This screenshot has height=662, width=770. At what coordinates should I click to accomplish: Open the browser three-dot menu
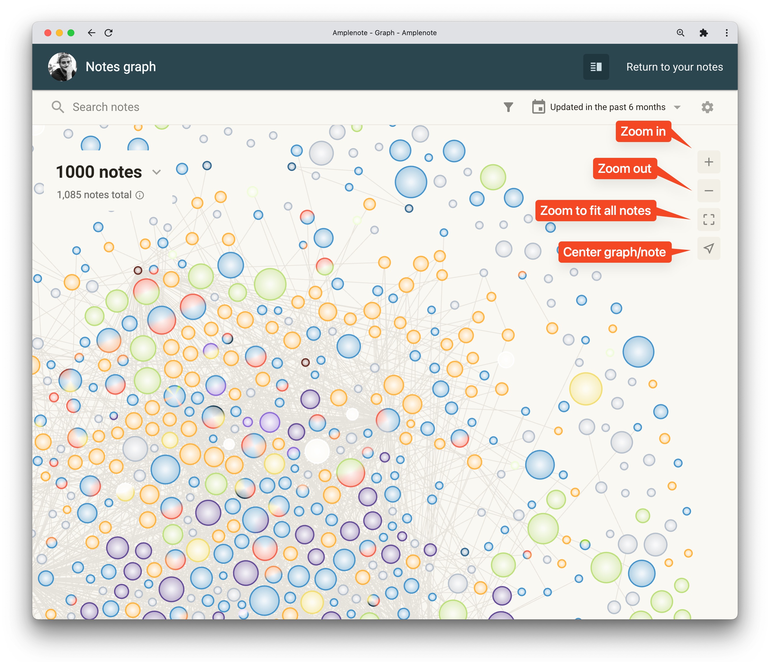pyautogui.click(x=726, y=33)
